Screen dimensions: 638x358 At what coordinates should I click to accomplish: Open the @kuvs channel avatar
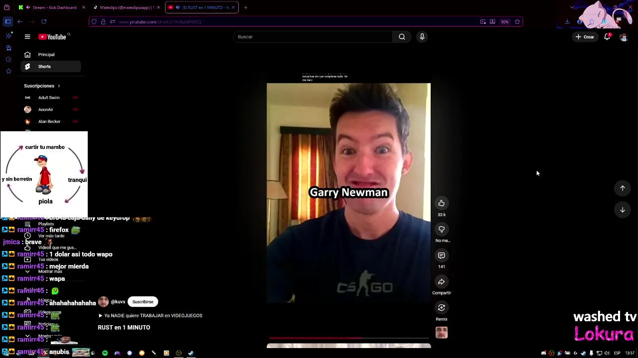tap(103, 302)
